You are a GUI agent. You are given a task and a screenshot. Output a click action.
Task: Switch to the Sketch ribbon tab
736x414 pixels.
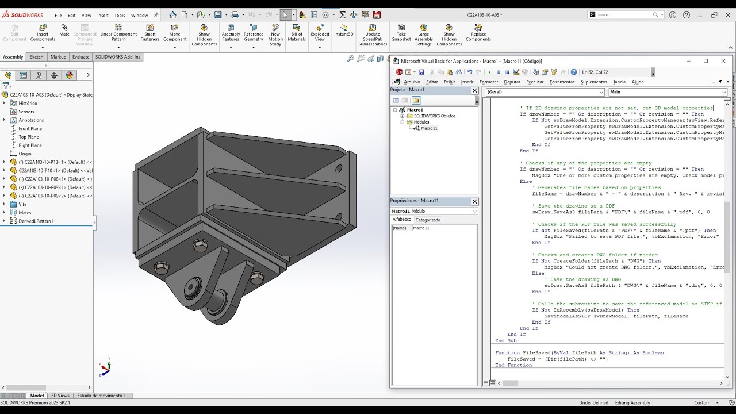pyautogui.click(x=36, y=57)
